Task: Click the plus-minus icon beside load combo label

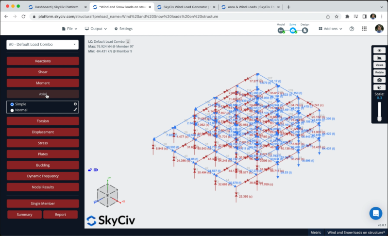Action: [128, 41]
